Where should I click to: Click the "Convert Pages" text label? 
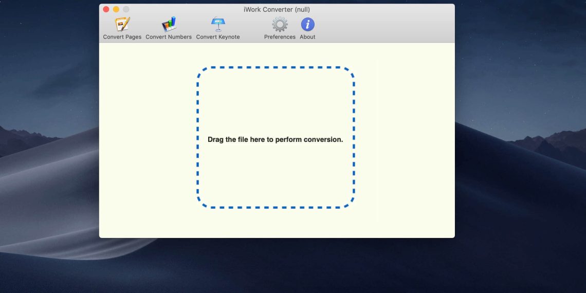pyautogui.click(x=122, y=37)
